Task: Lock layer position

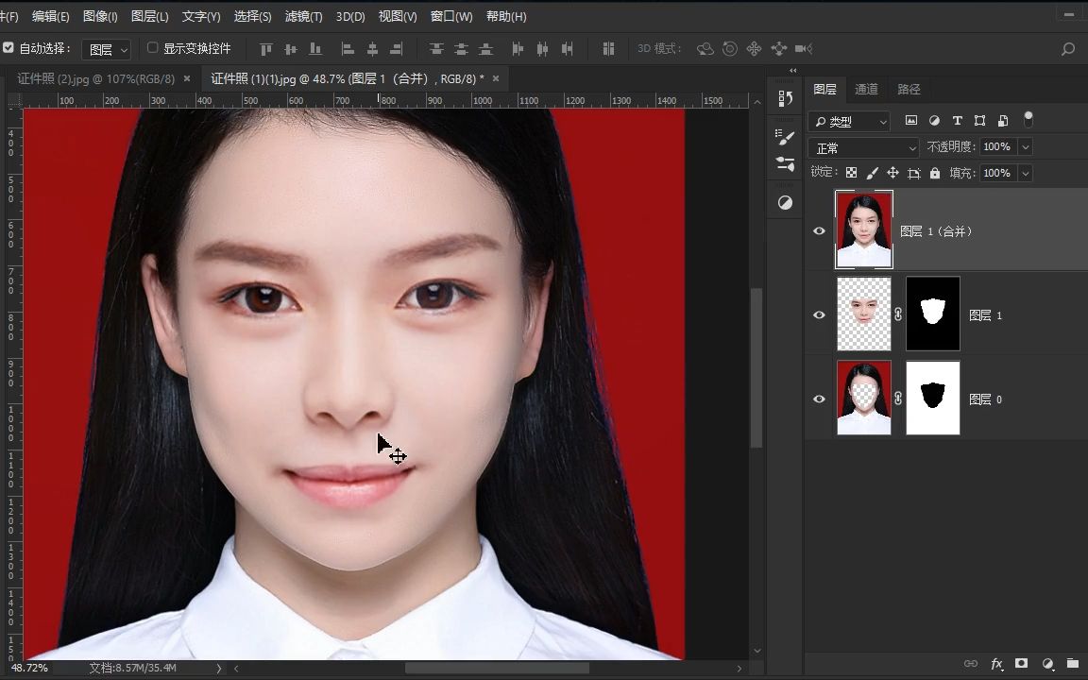Action: 893,173
